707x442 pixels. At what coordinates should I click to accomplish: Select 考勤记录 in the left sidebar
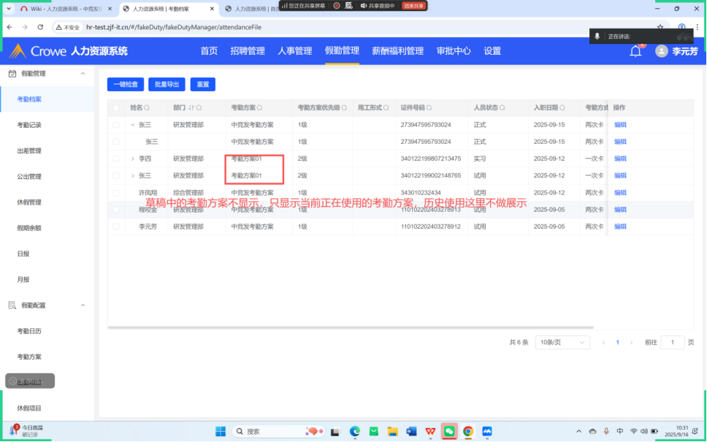[29, 125]
